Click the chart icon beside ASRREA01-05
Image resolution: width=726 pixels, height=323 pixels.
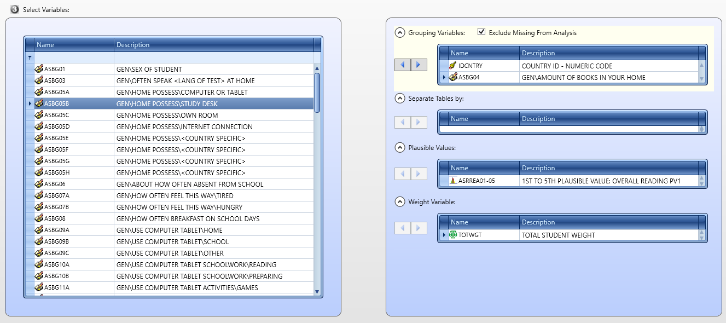click(x=453, y=181)
